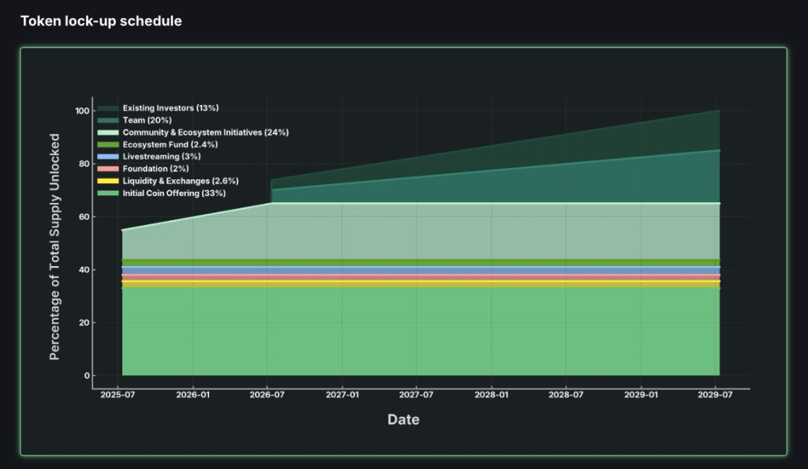This screenshot has height=469, width=808.
Task: Click the Livestreaming blue legend swatch
Action: (108, 156)
